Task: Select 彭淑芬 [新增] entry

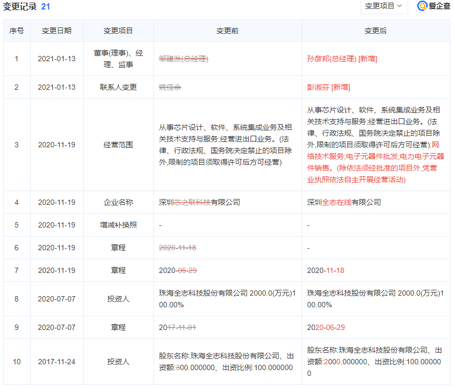Action: [329, 87]
